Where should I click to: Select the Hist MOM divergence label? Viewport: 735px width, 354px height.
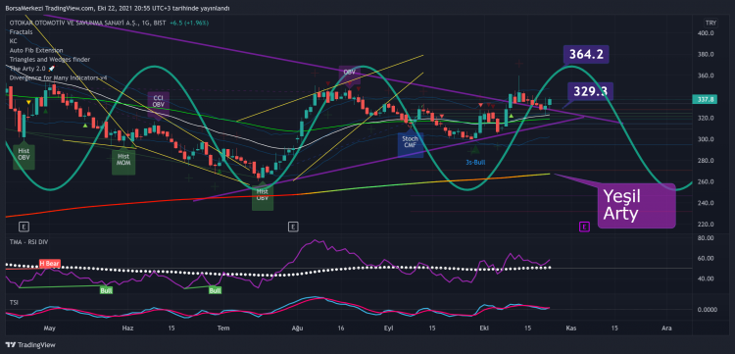coord(123,160)
